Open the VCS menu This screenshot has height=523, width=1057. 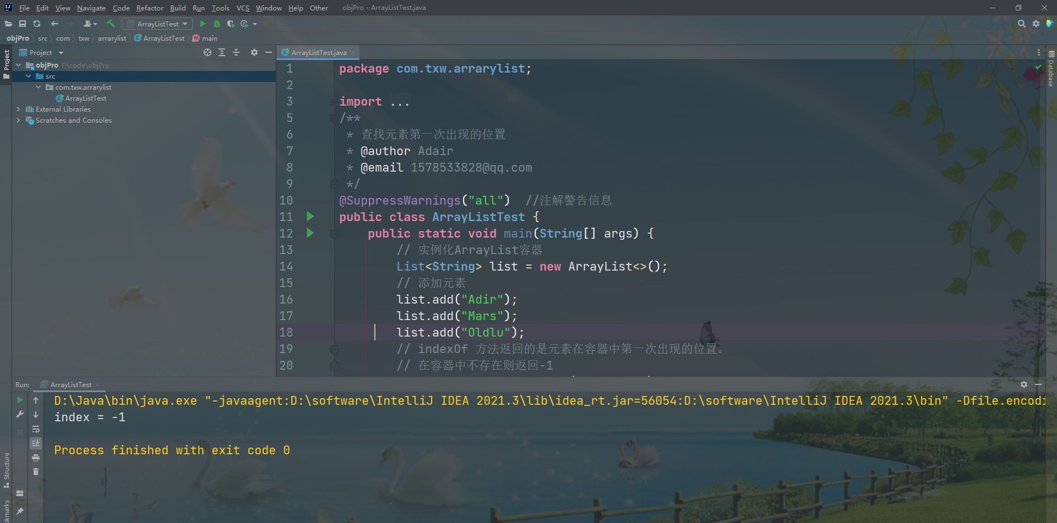243,8
